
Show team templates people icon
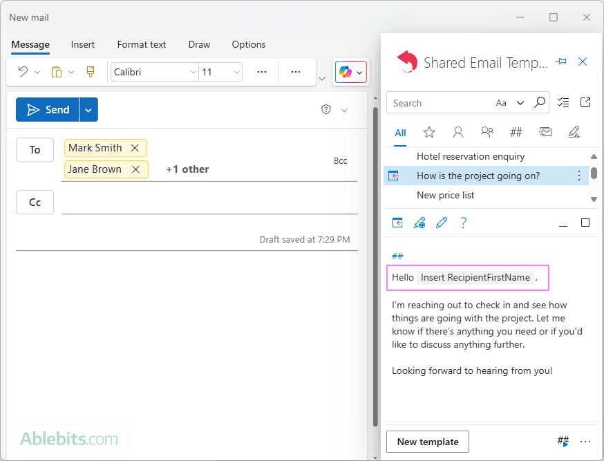[487, 133]
